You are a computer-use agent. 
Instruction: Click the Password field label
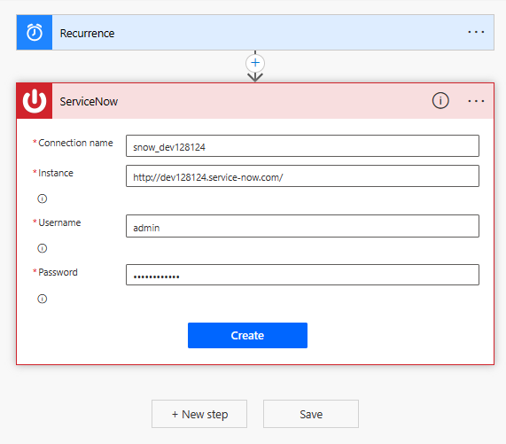58,272
